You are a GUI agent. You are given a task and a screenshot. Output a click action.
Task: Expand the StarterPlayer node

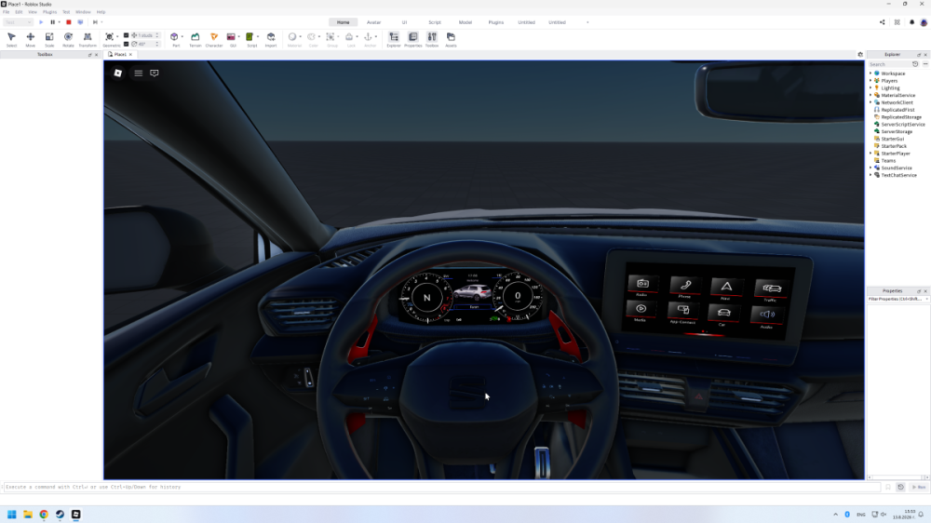click(870, 154)
